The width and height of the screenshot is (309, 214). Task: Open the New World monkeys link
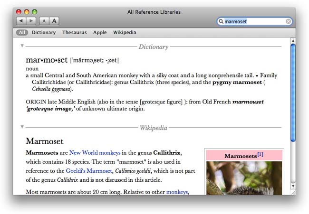point(95,153)
